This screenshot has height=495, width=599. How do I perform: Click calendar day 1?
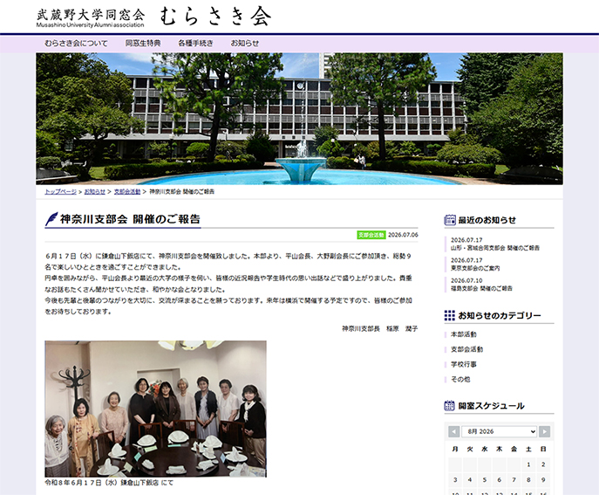pyautogui.click(x=528, y=464)
